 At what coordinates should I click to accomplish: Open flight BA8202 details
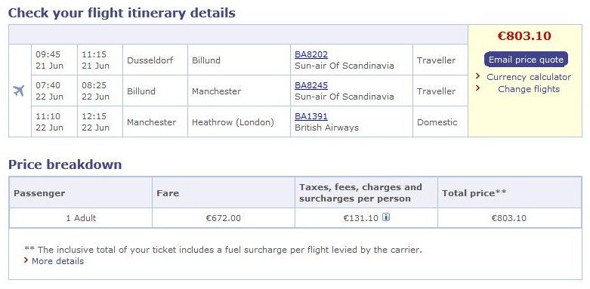[310, 54]
